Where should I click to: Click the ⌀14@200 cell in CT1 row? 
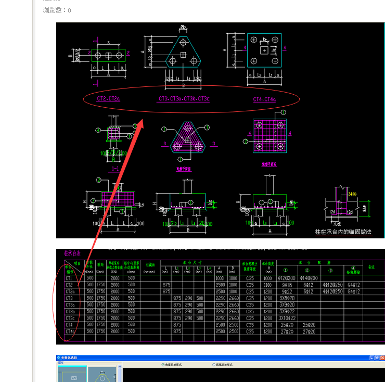click(x=309, y=278)
